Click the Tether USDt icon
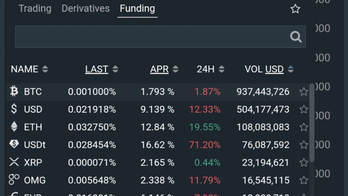 click(14, 144)
